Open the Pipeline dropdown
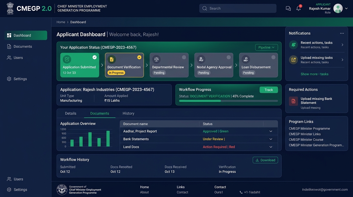This screenshot has width=353, height=197. point(267,47)
